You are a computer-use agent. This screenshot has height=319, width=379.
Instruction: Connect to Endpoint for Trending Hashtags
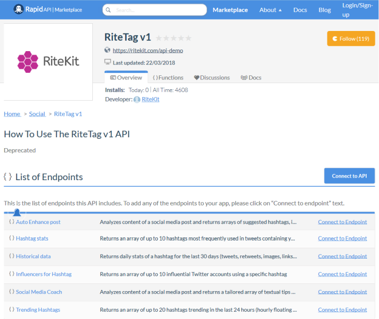(x=342, y=310)
